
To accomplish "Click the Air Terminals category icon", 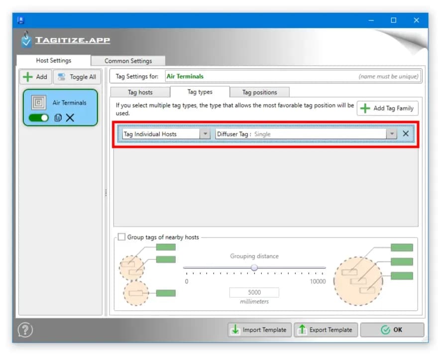I will tap(39, 102).
